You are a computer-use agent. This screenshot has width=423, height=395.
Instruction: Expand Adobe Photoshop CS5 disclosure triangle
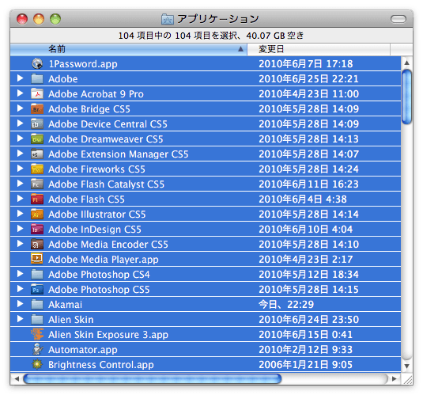click(20, 289)
